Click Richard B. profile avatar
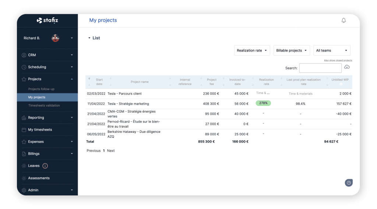This screenshot has height=209, width=377. click(55, 38)
